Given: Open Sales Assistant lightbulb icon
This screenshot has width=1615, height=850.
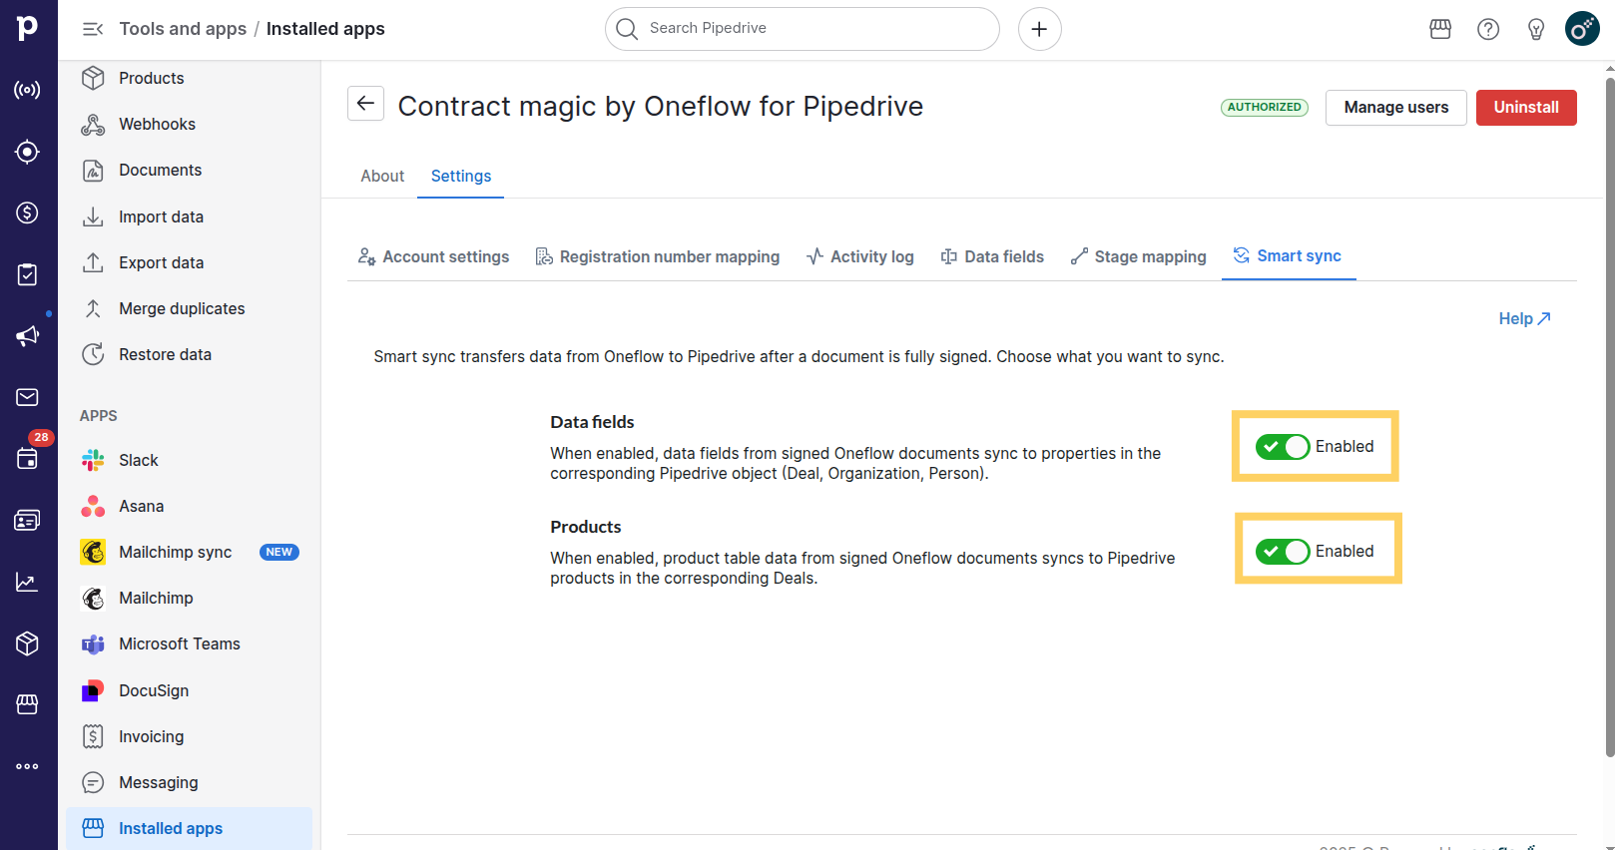Looking at the screenshot, I should coord(1535,29).
